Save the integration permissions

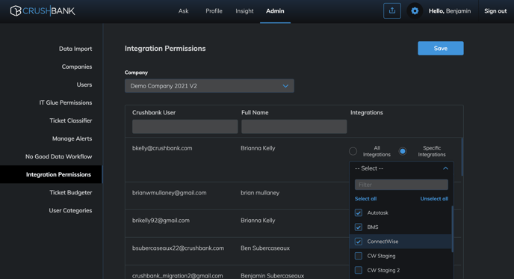[441, 49]
